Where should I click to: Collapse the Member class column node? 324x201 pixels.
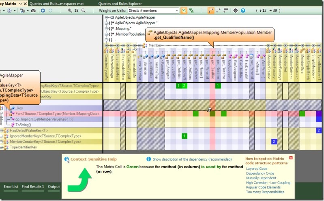click(140, 45)
